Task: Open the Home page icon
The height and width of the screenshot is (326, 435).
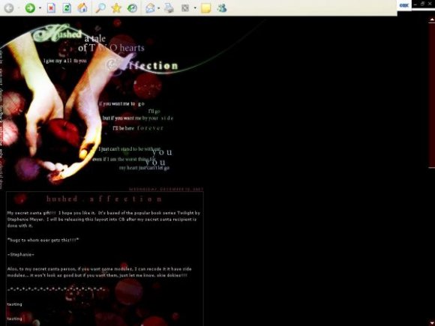Action: [82, 8]
